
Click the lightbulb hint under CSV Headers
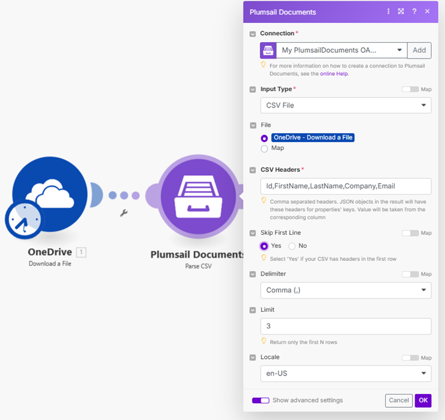[x=264, y=200]
